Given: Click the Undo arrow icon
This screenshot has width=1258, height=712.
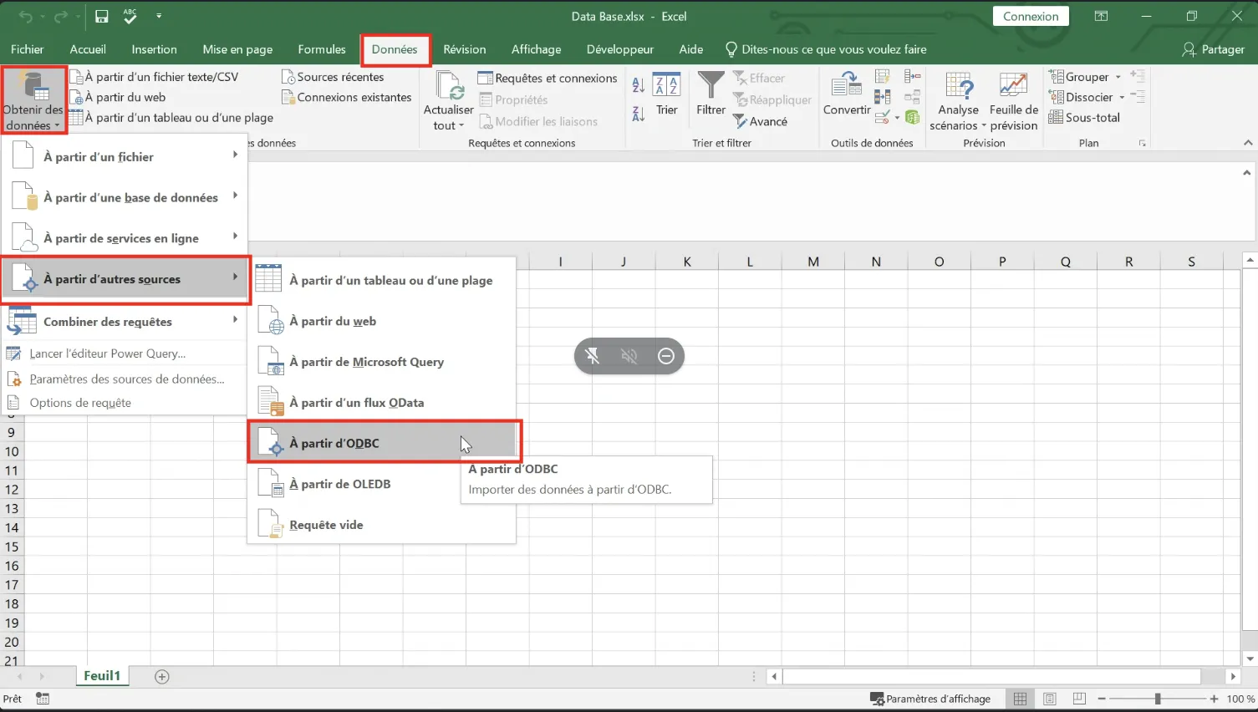Looking at the screenshot, I should click(x=25, y=17).
